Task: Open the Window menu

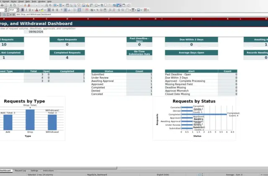Action: (42, 2)
